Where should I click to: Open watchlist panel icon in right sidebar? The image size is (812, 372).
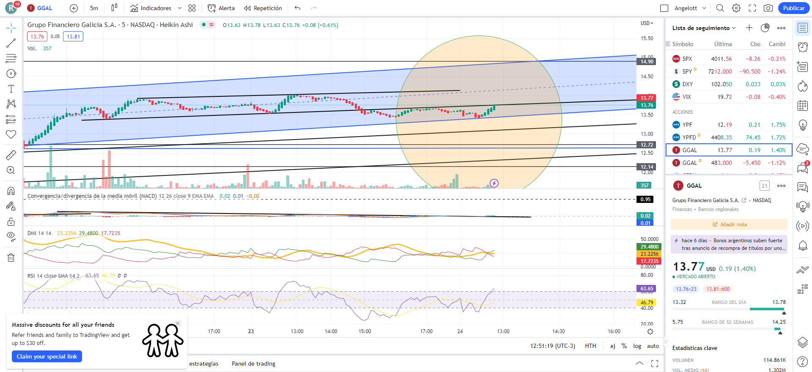[803, 28]
